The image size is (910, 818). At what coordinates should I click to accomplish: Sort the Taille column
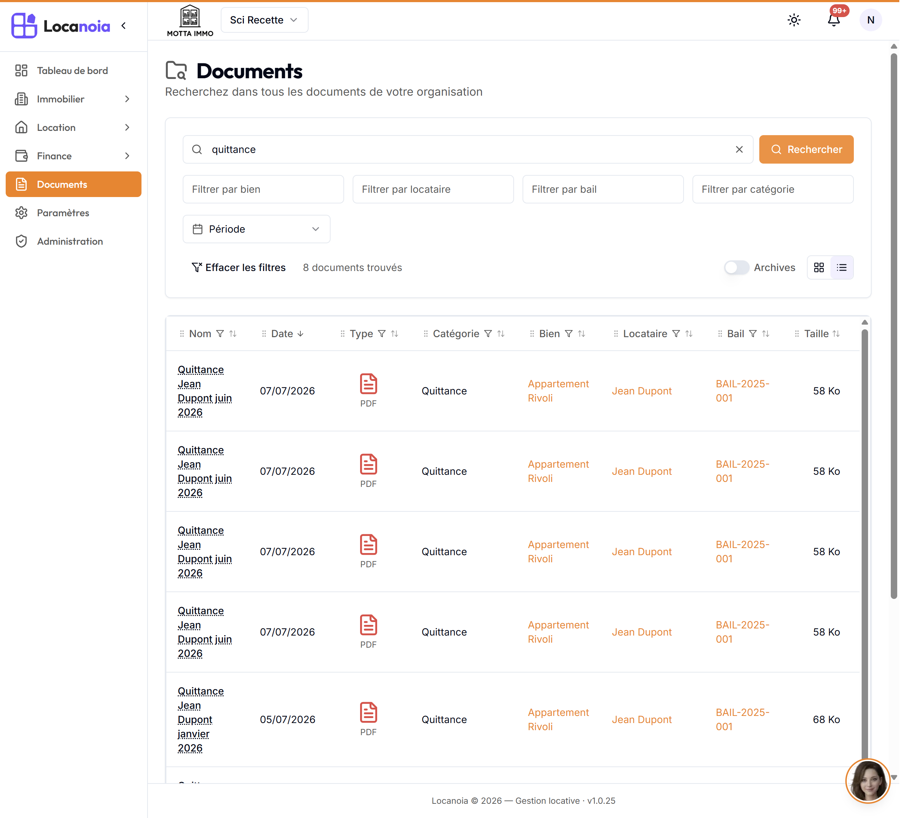click(835, 334)
